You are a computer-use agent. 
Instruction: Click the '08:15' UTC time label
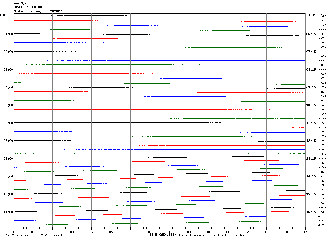tap(311, 70)
